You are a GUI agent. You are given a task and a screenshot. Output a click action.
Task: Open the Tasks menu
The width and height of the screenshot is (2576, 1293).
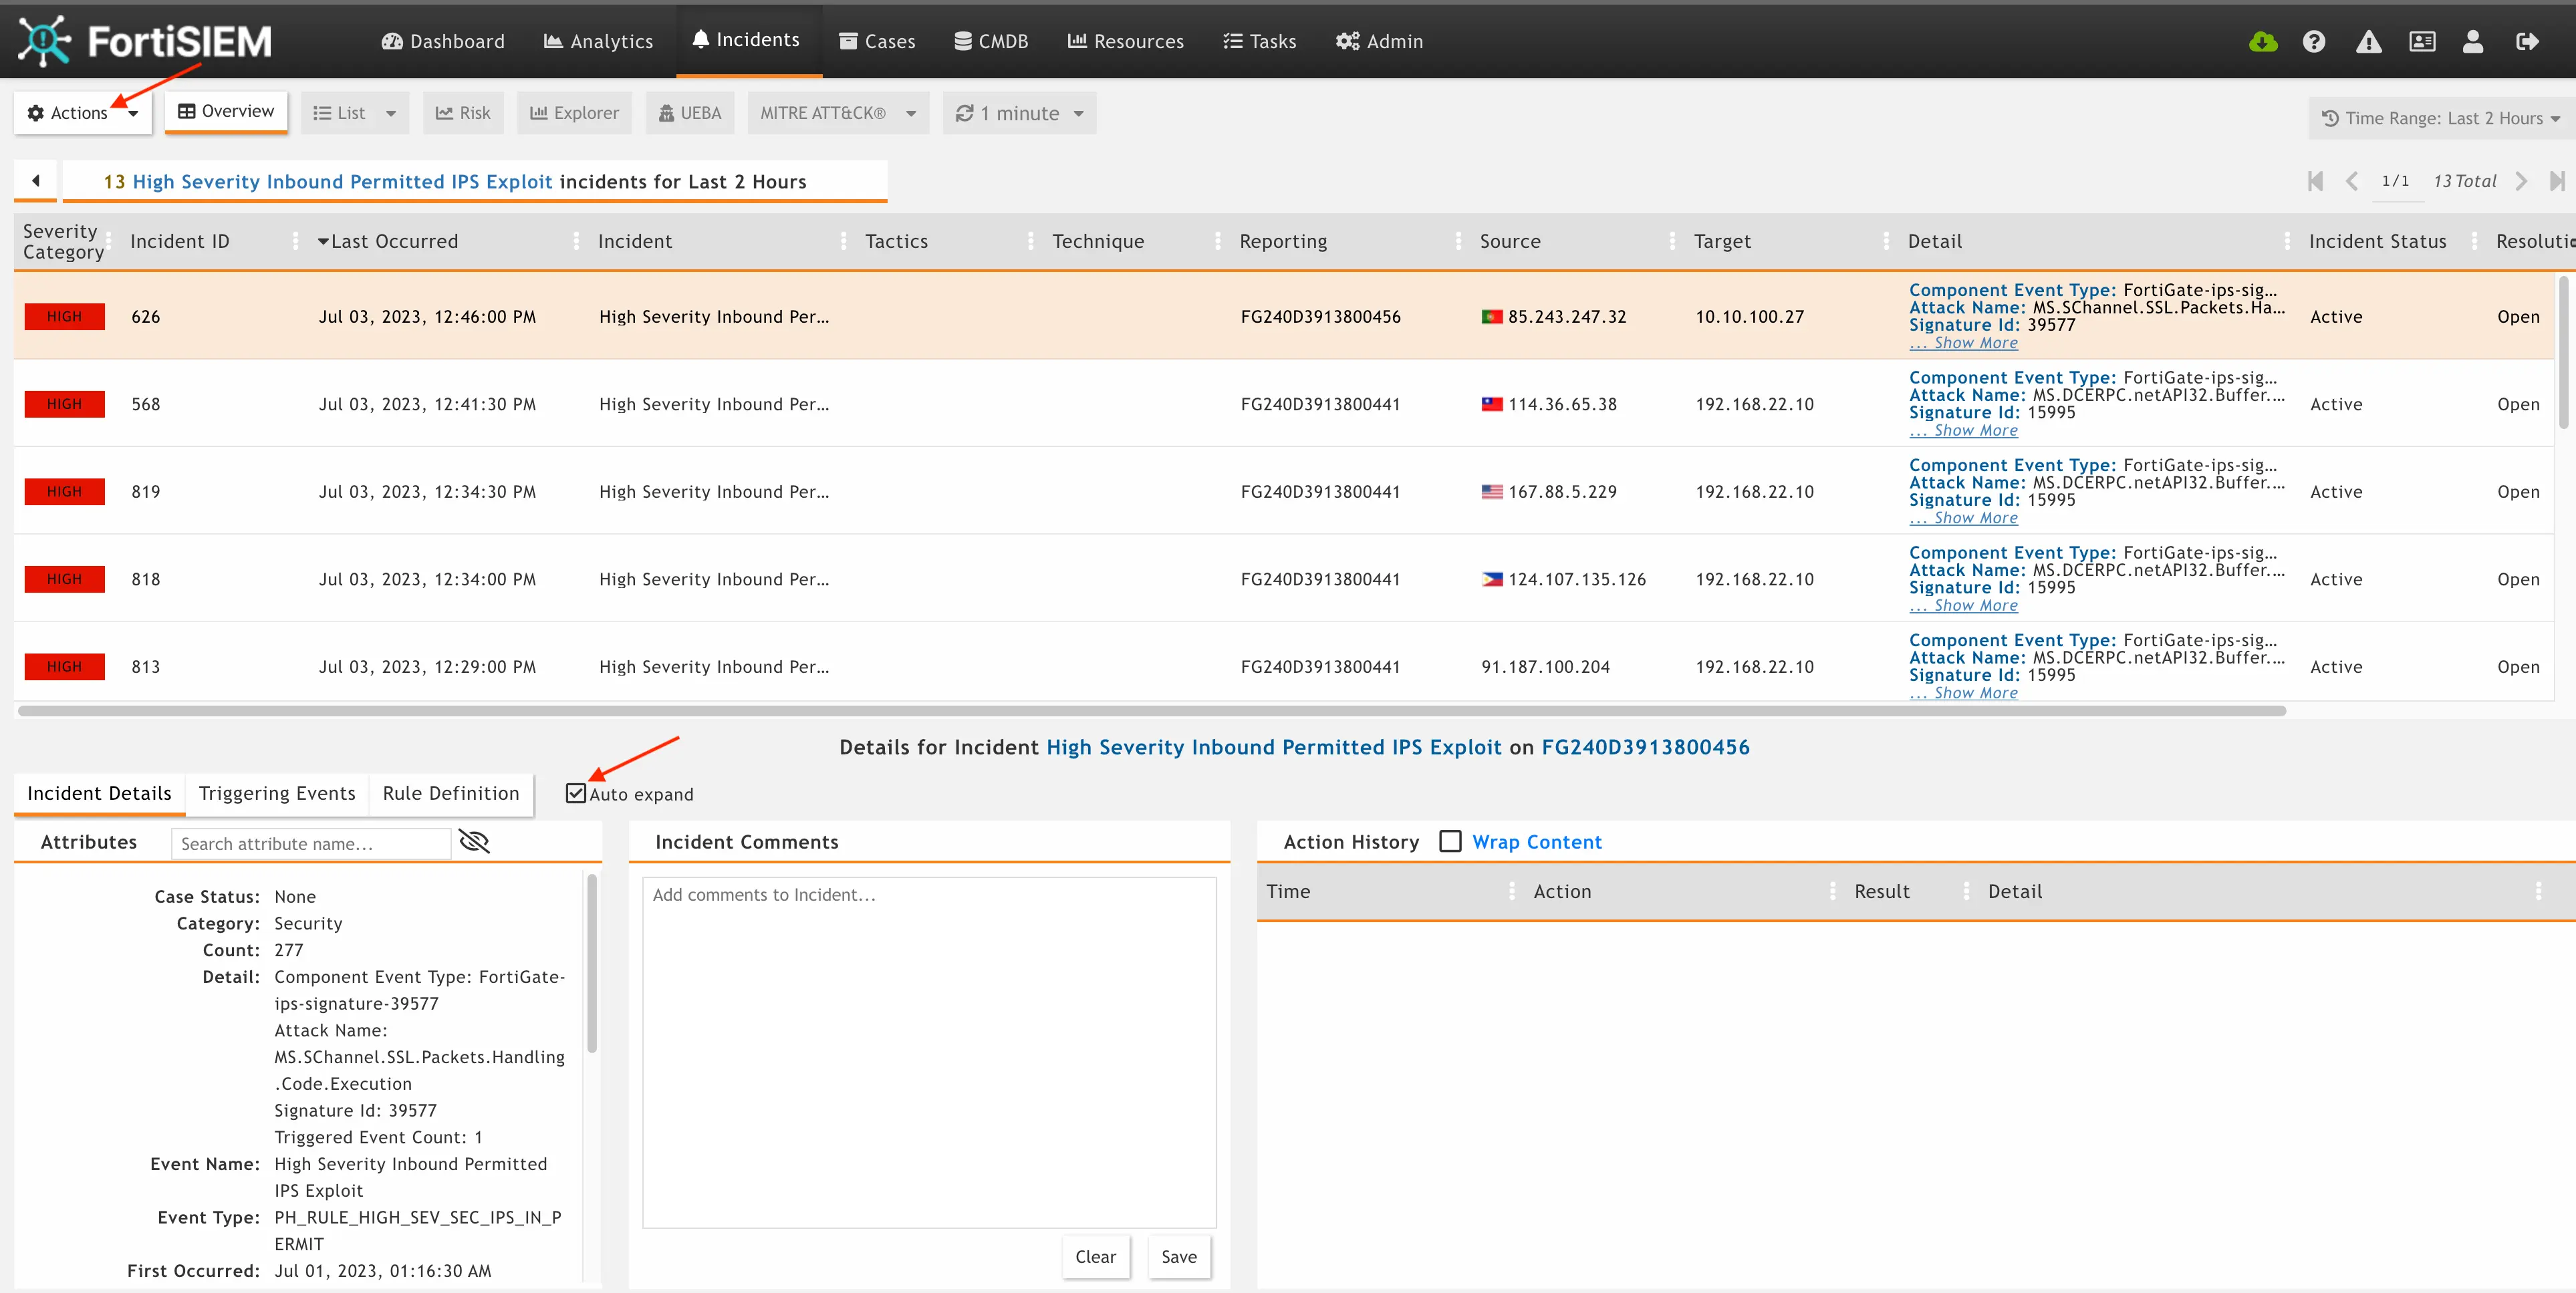pyautogui.click(x=1259, y=41)
